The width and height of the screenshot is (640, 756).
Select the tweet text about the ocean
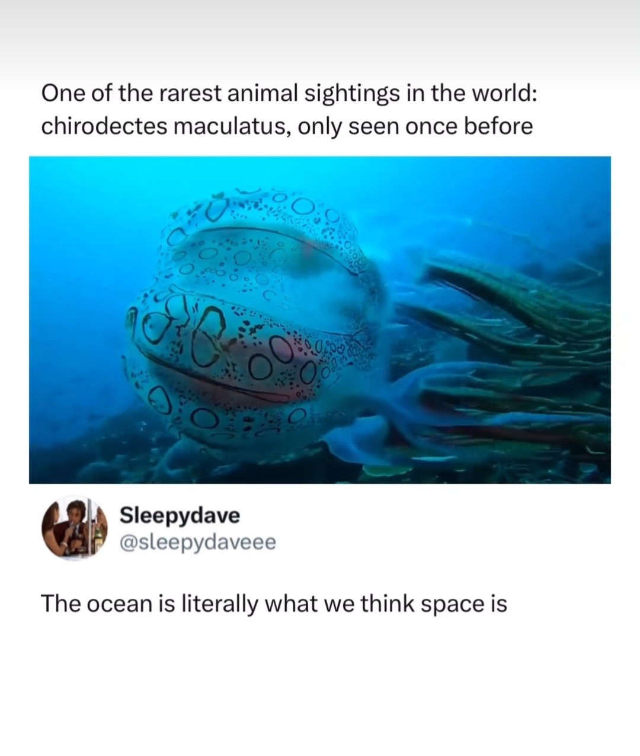coord(274,604)
